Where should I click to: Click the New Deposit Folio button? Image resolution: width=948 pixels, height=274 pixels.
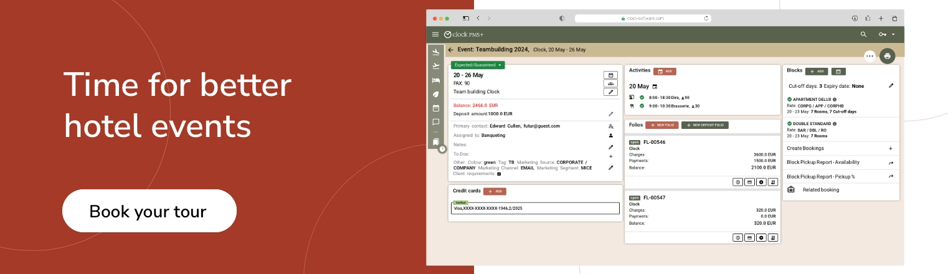pos(705,125)
